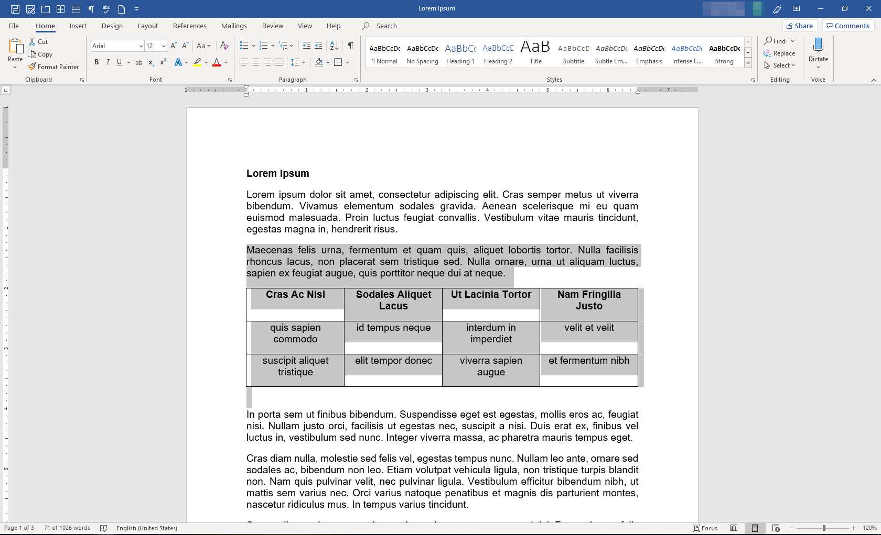Open the proofing check icon in status bar
Viewport: 881px width, 535px height.
pos(104,528)
